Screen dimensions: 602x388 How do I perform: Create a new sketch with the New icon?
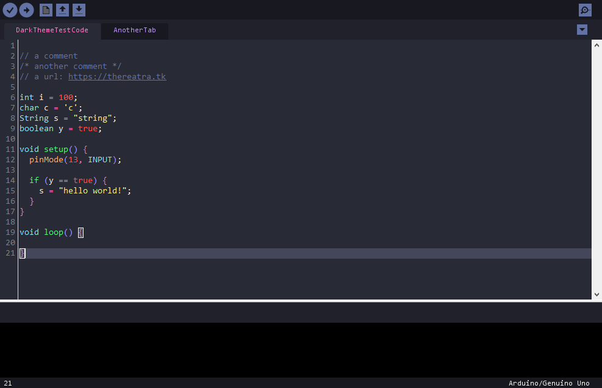click(46, 10)
